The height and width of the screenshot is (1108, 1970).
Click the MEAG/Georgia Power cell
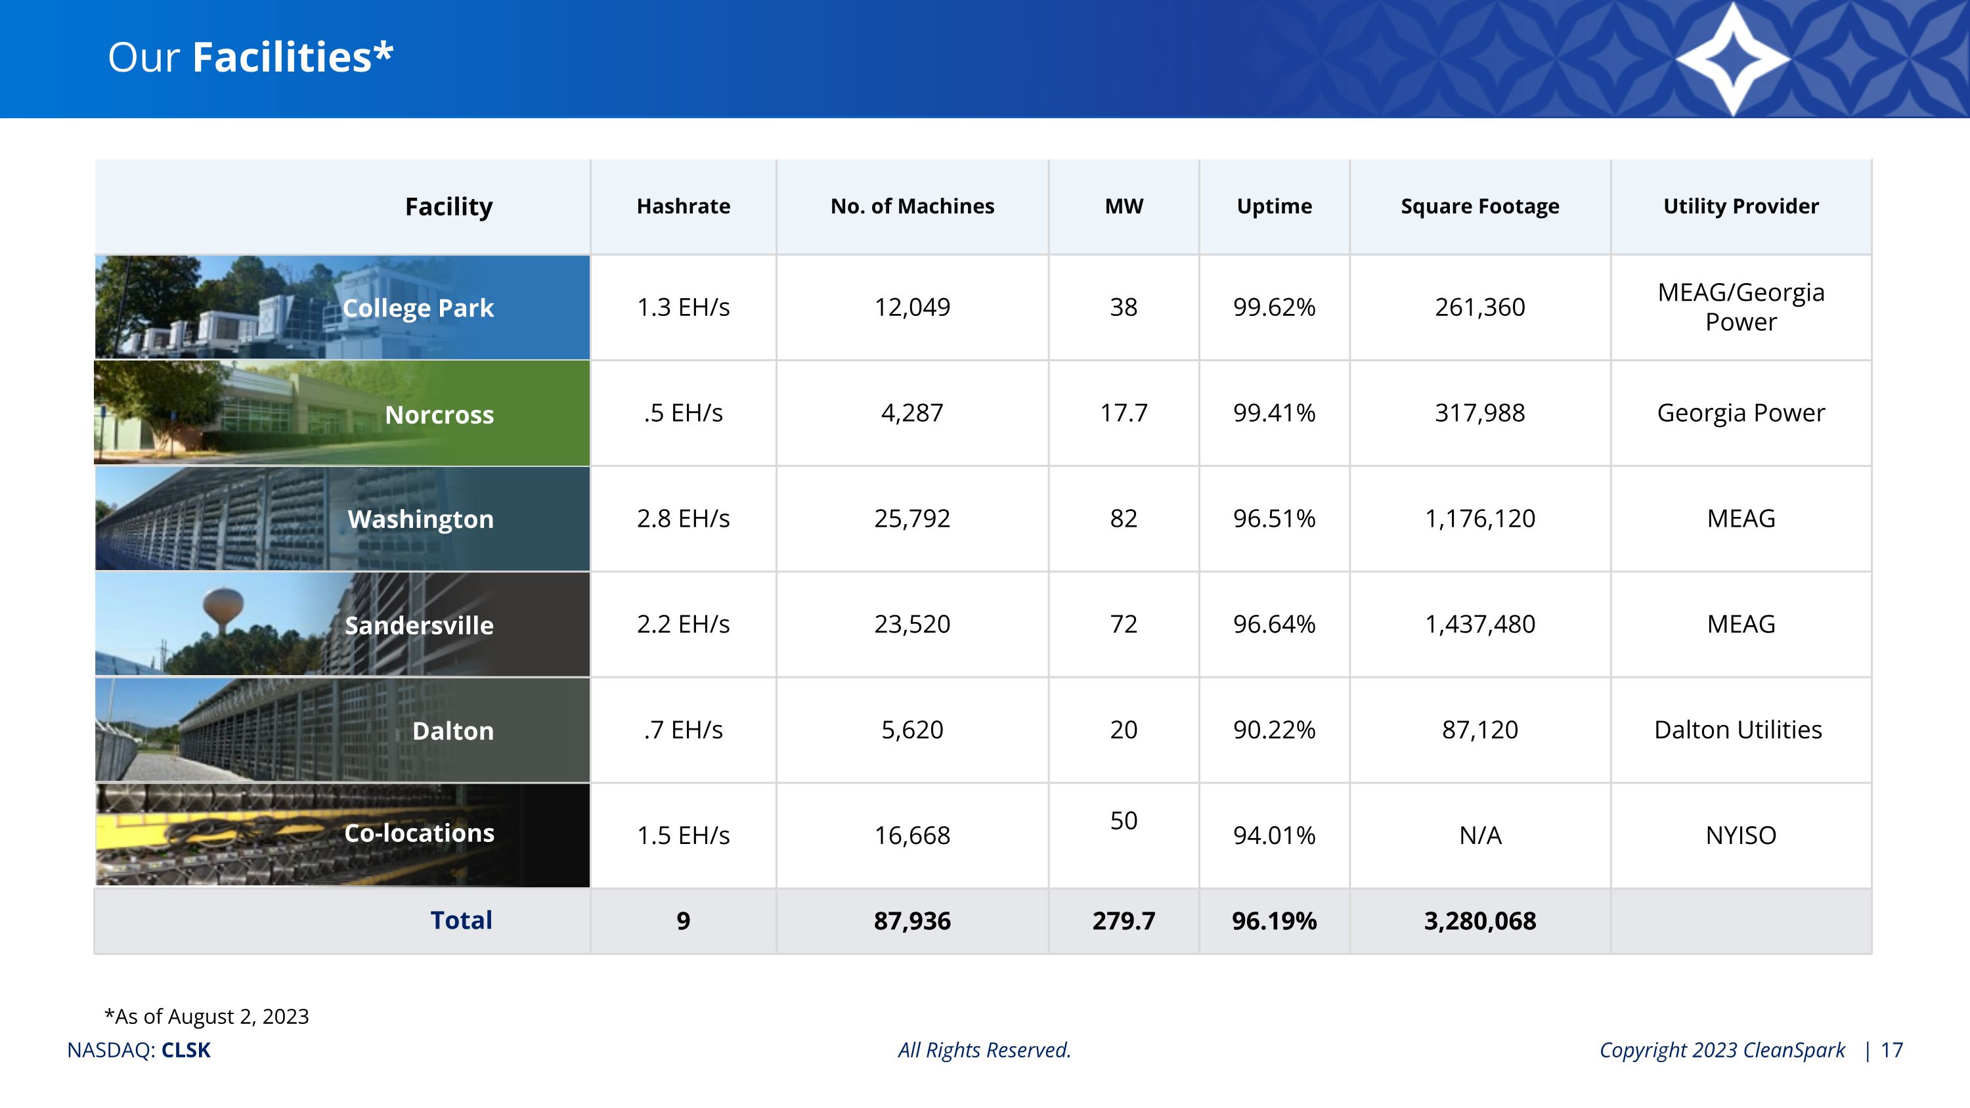(1741, 307)
